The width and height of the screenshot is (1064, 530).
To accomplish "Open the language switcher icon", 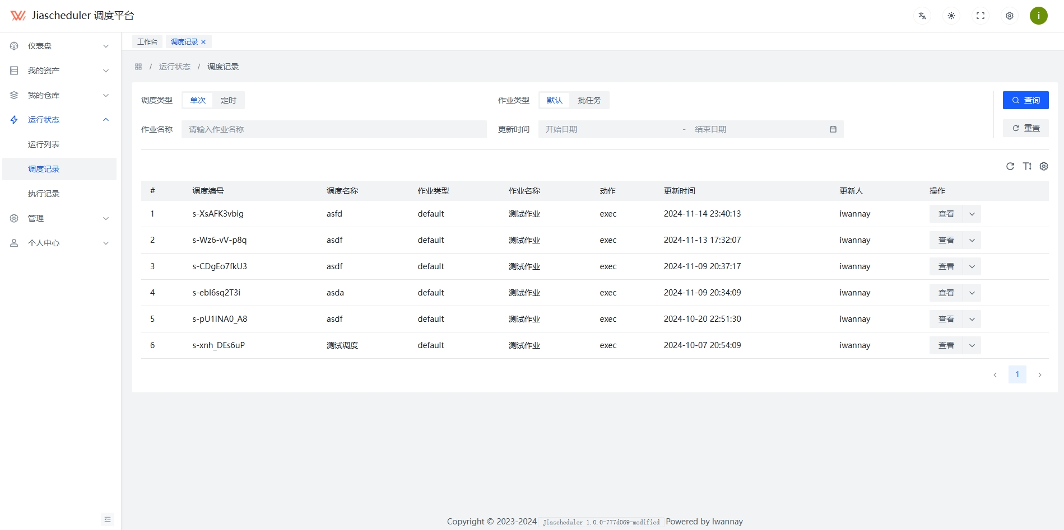I will [x=922, y=16].
